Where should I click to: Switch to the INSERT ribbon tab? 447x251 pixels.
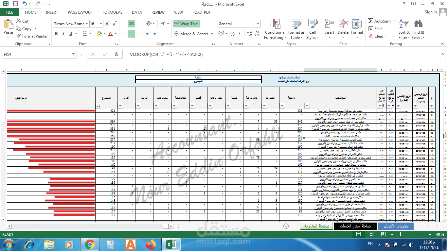(x=52, y=12)
